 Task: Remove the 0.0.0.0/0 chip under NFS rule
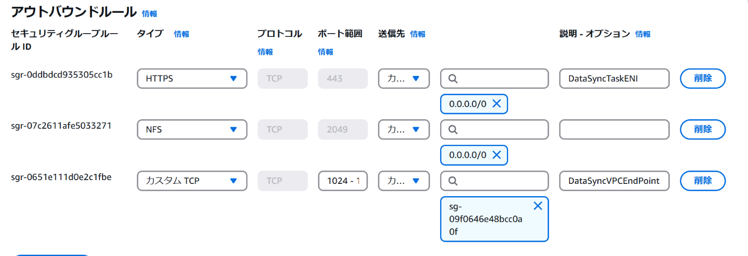[496, 155]
